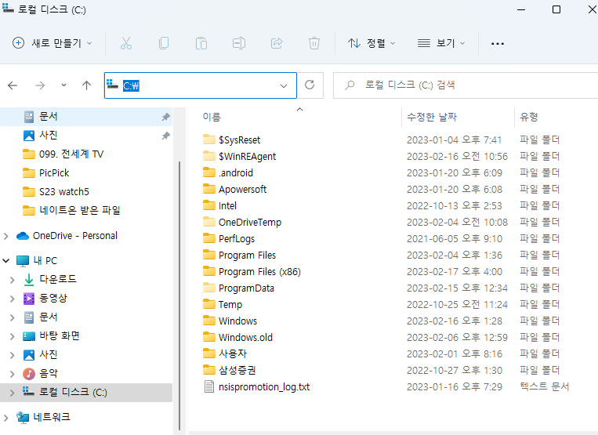
Task: Select the PerfLogs folder
Action: pyautogui.click(x=229, y=238)
